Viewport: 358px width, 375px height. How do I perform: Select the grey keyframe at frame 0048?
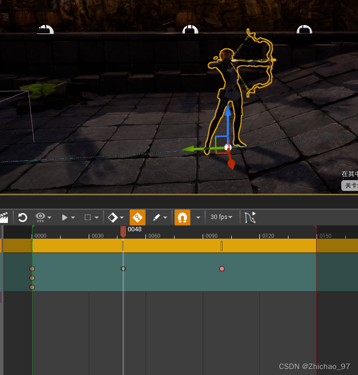coord(123,269)
